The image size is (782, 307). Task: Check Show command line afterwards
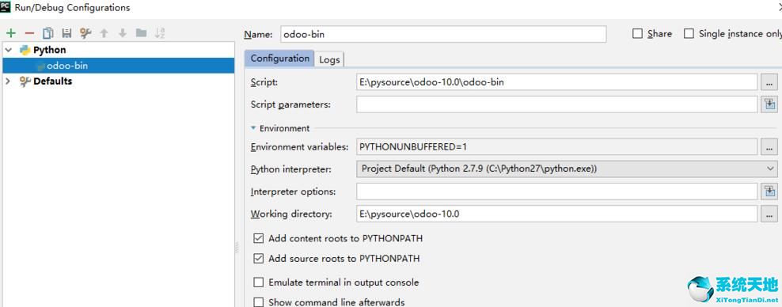tap(258, 302)
